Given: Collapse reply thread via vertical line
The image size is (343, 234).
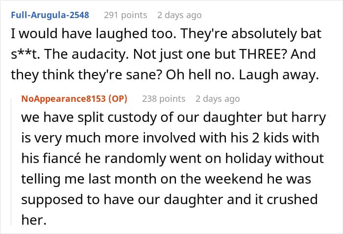Looking at the screenshot, I should [x=11, y=162].
